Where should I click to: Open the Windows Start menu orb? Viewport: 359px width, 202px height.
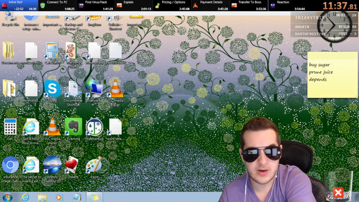[x=7, y=197]
